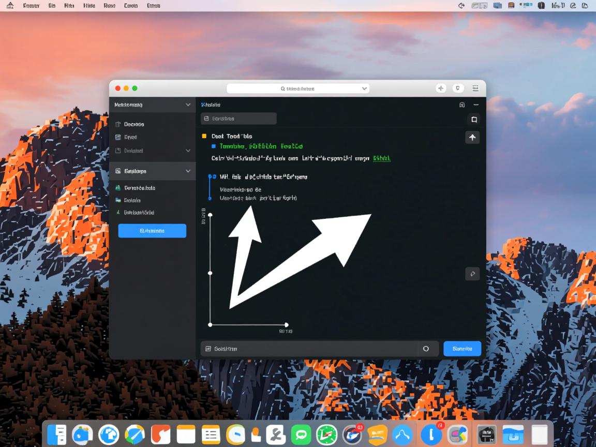This screenshot has width=596, height=447.
Task: Toggle the circle button inside the bottom input bar
Action: coord(426,349)
